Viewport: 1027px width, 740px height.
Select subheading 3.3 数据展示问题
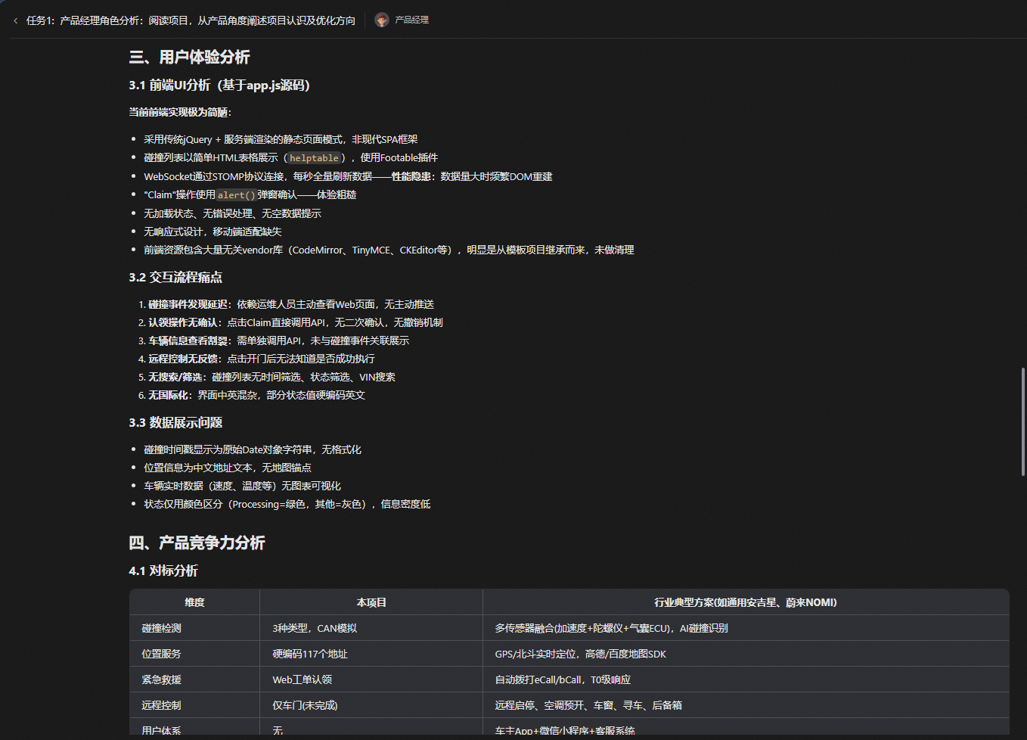(x=175, y=422)
